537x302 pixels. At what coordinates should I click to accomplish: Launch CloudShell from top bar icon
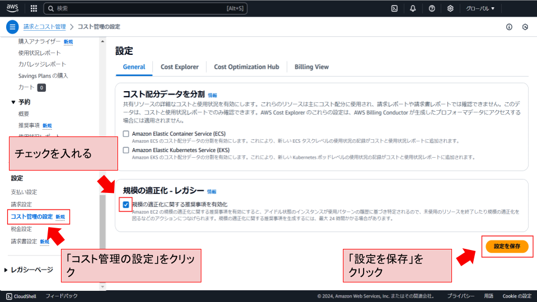[x=394, y=8]
